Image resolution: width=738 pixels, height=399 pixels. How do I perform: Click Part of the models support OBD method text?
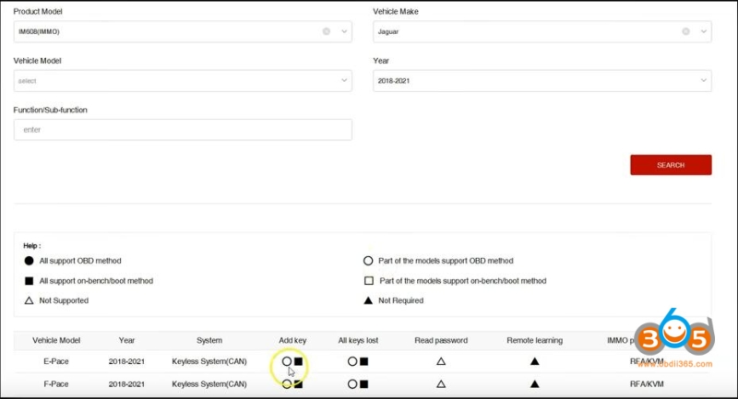pos(446,261)
